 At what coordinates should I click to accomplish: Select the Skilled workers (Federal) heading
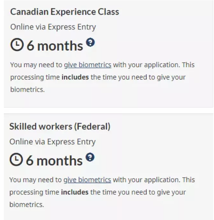point(60,127)
